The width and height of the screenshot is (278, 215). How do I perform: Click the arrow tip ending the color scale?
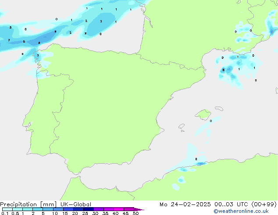[x=139, y=209]
